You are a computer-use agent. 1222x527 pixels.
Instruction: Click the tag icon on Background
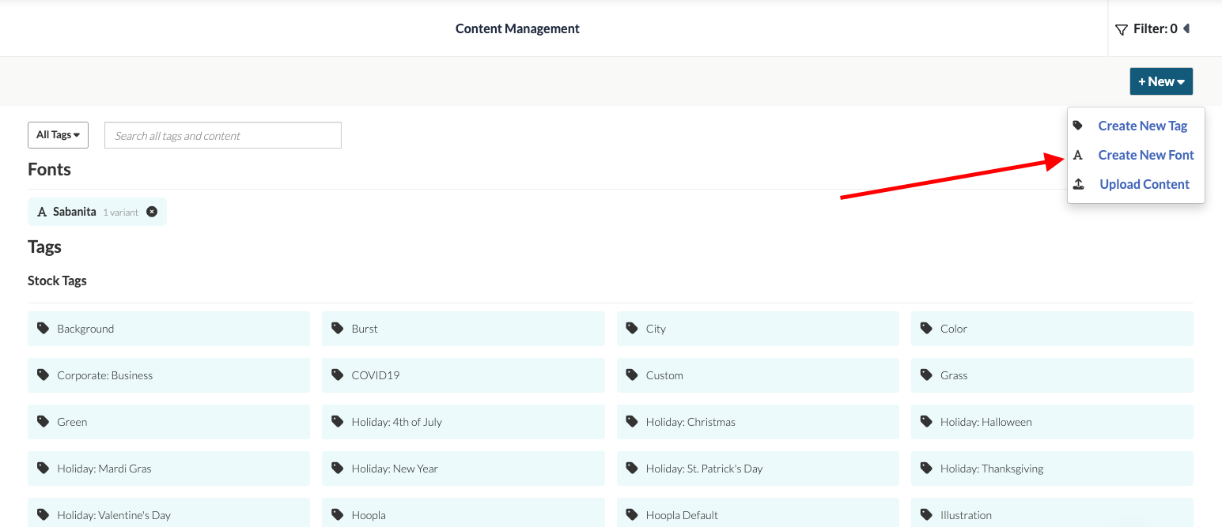[43, 328]
